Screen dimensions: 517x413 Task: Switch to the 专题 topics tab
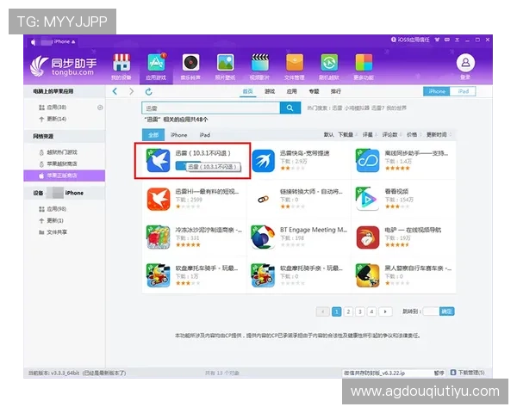point(314,91)
